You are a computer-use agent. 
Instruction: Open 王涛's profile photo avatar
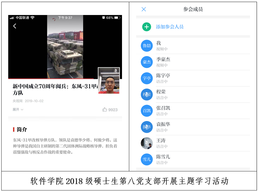(x=147, y=143)
